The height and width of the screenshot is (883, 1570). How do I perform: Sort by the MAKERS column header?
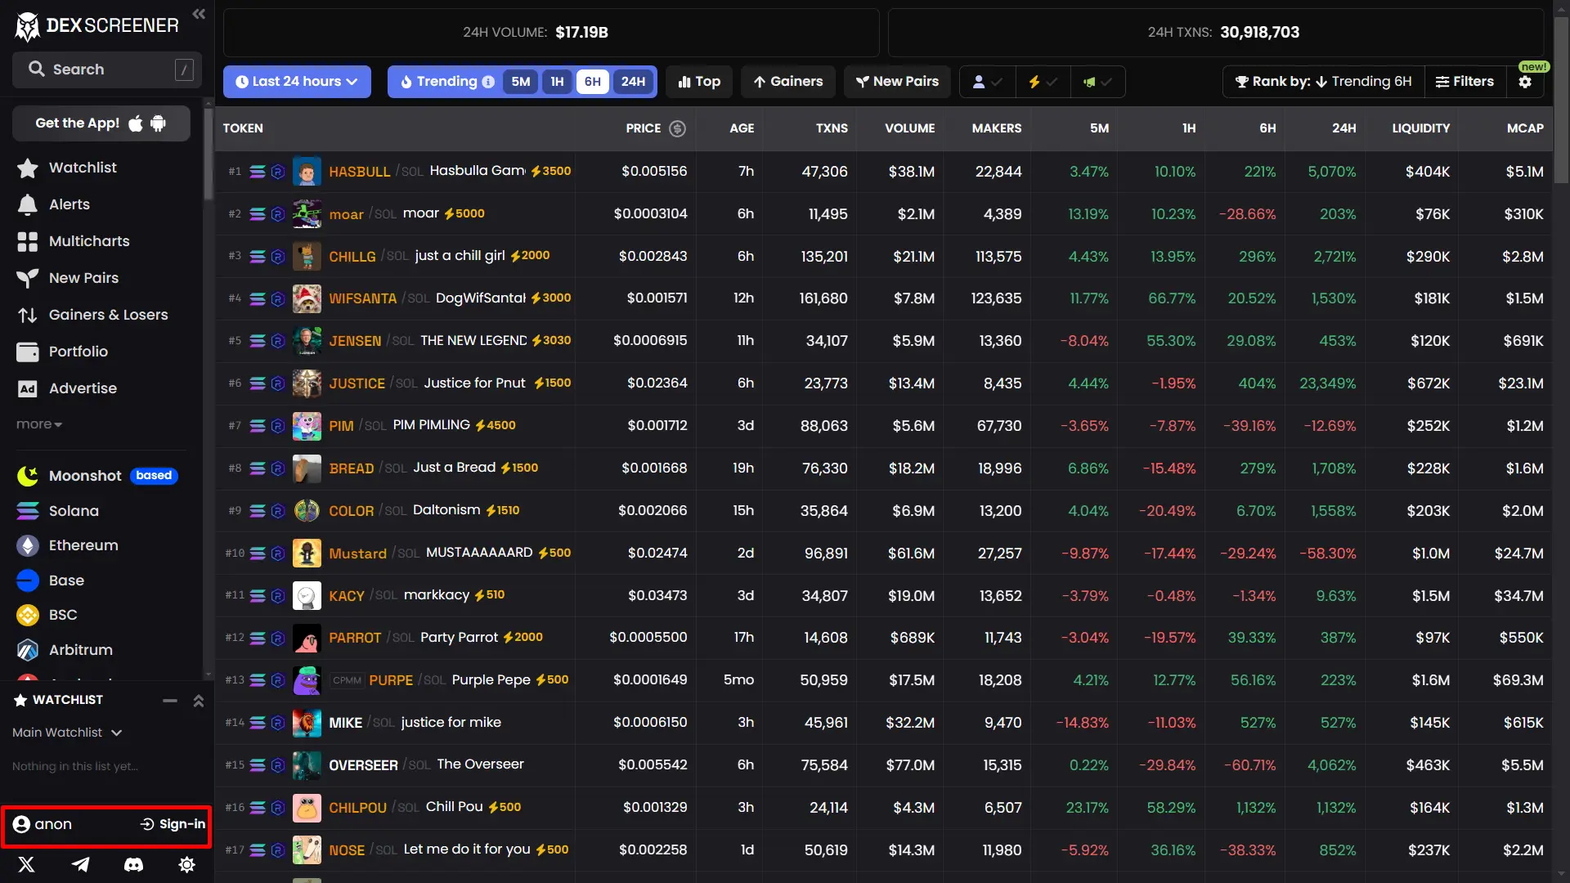pyautogui.click(x=996, y=128)
